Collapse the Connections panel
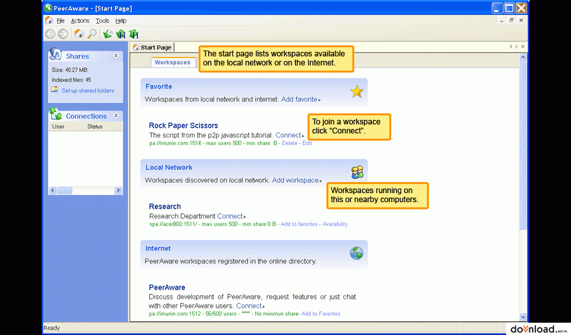This screenshot has height=335, width=571. pyautogui.click(x=115, y=116)
